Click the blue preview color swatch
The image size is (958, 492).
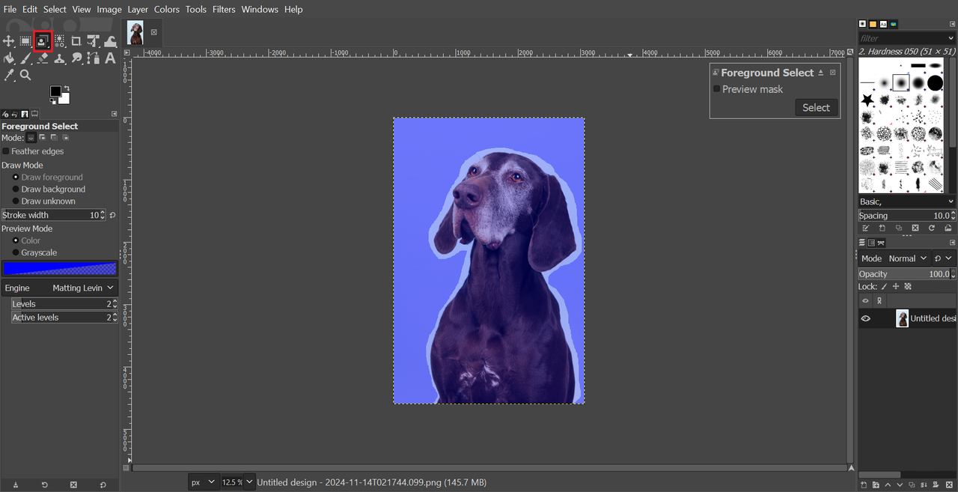click(x=60, y=268)
